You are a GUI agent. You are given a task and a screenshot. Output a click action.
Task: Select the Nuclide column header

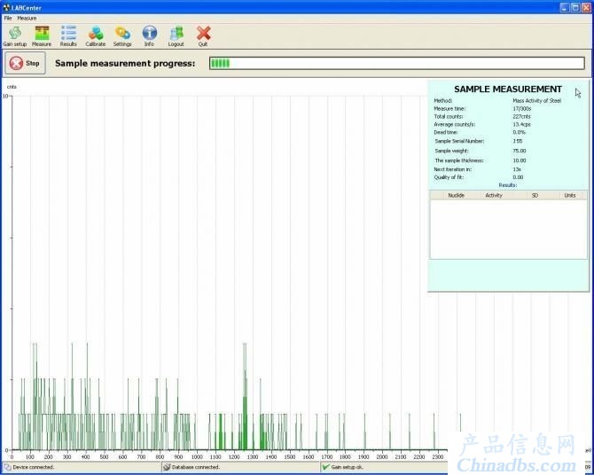(456, 196)
